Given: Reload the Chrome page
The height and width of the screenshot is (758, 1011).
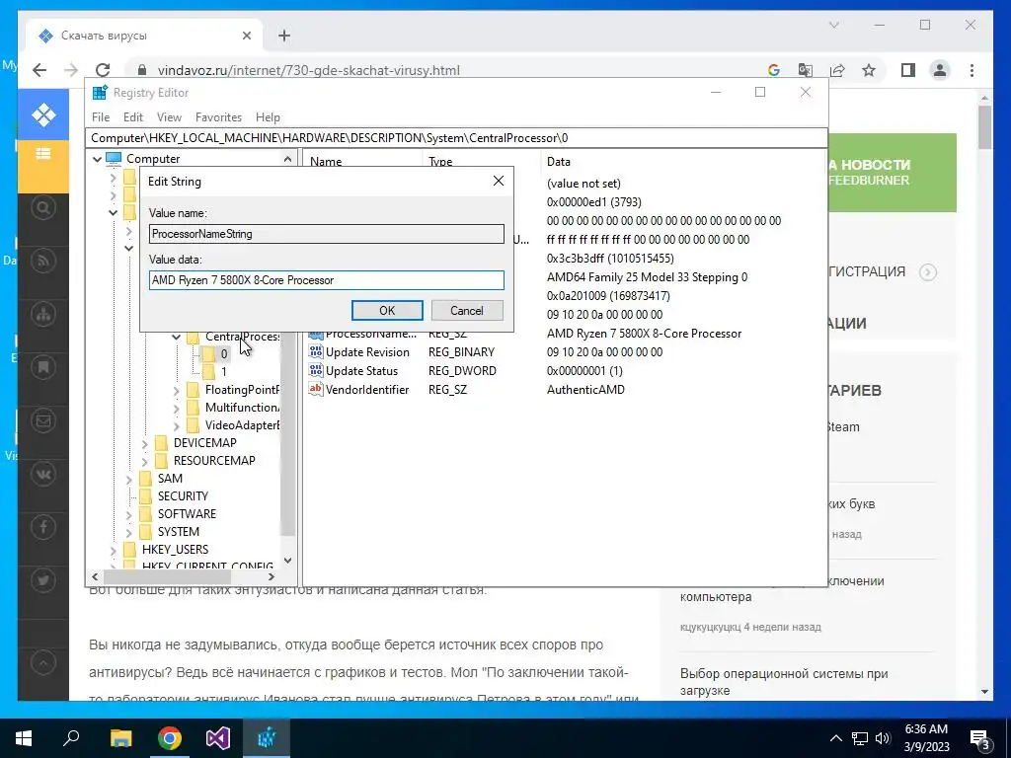Looking at the screenshot, I should [x=103, y=70].
